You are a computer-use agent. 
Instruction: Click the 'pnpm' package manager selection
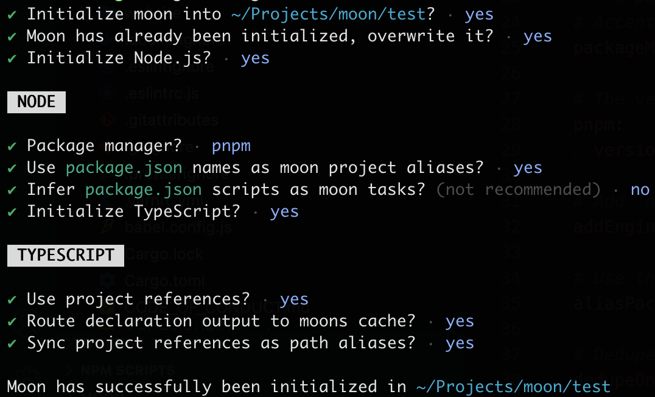231,146
